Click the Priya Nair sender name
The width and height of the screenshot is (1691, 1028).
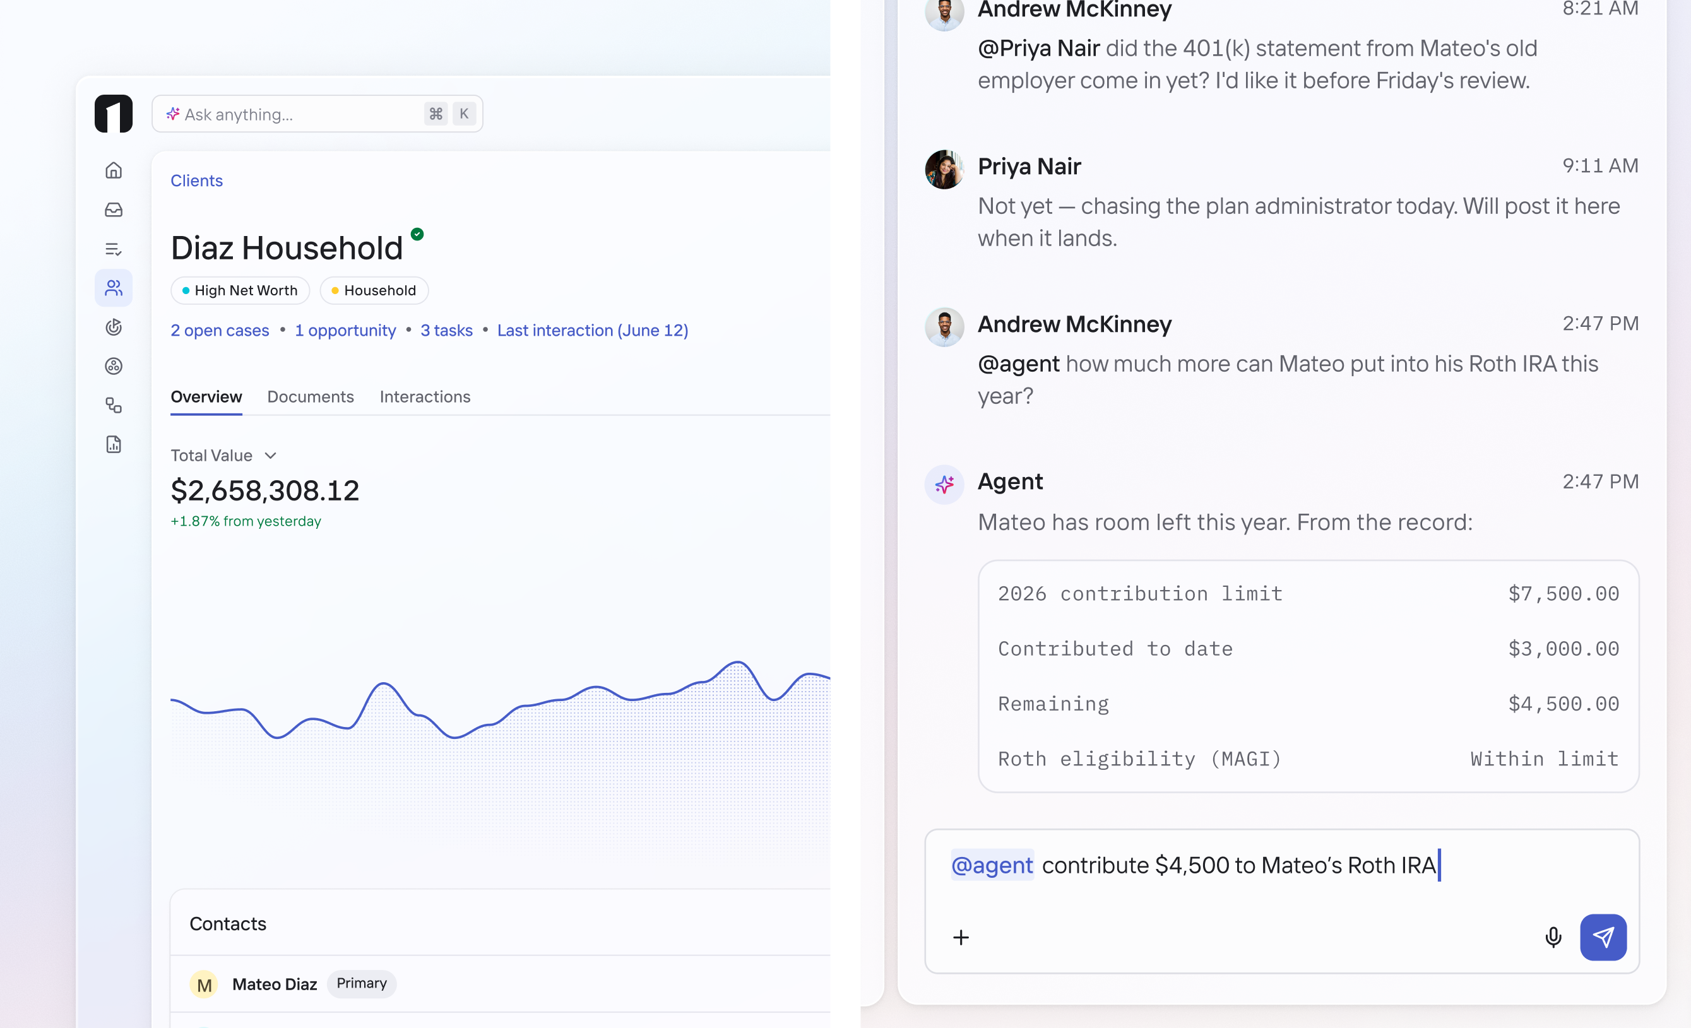[x=1029, y=167]
